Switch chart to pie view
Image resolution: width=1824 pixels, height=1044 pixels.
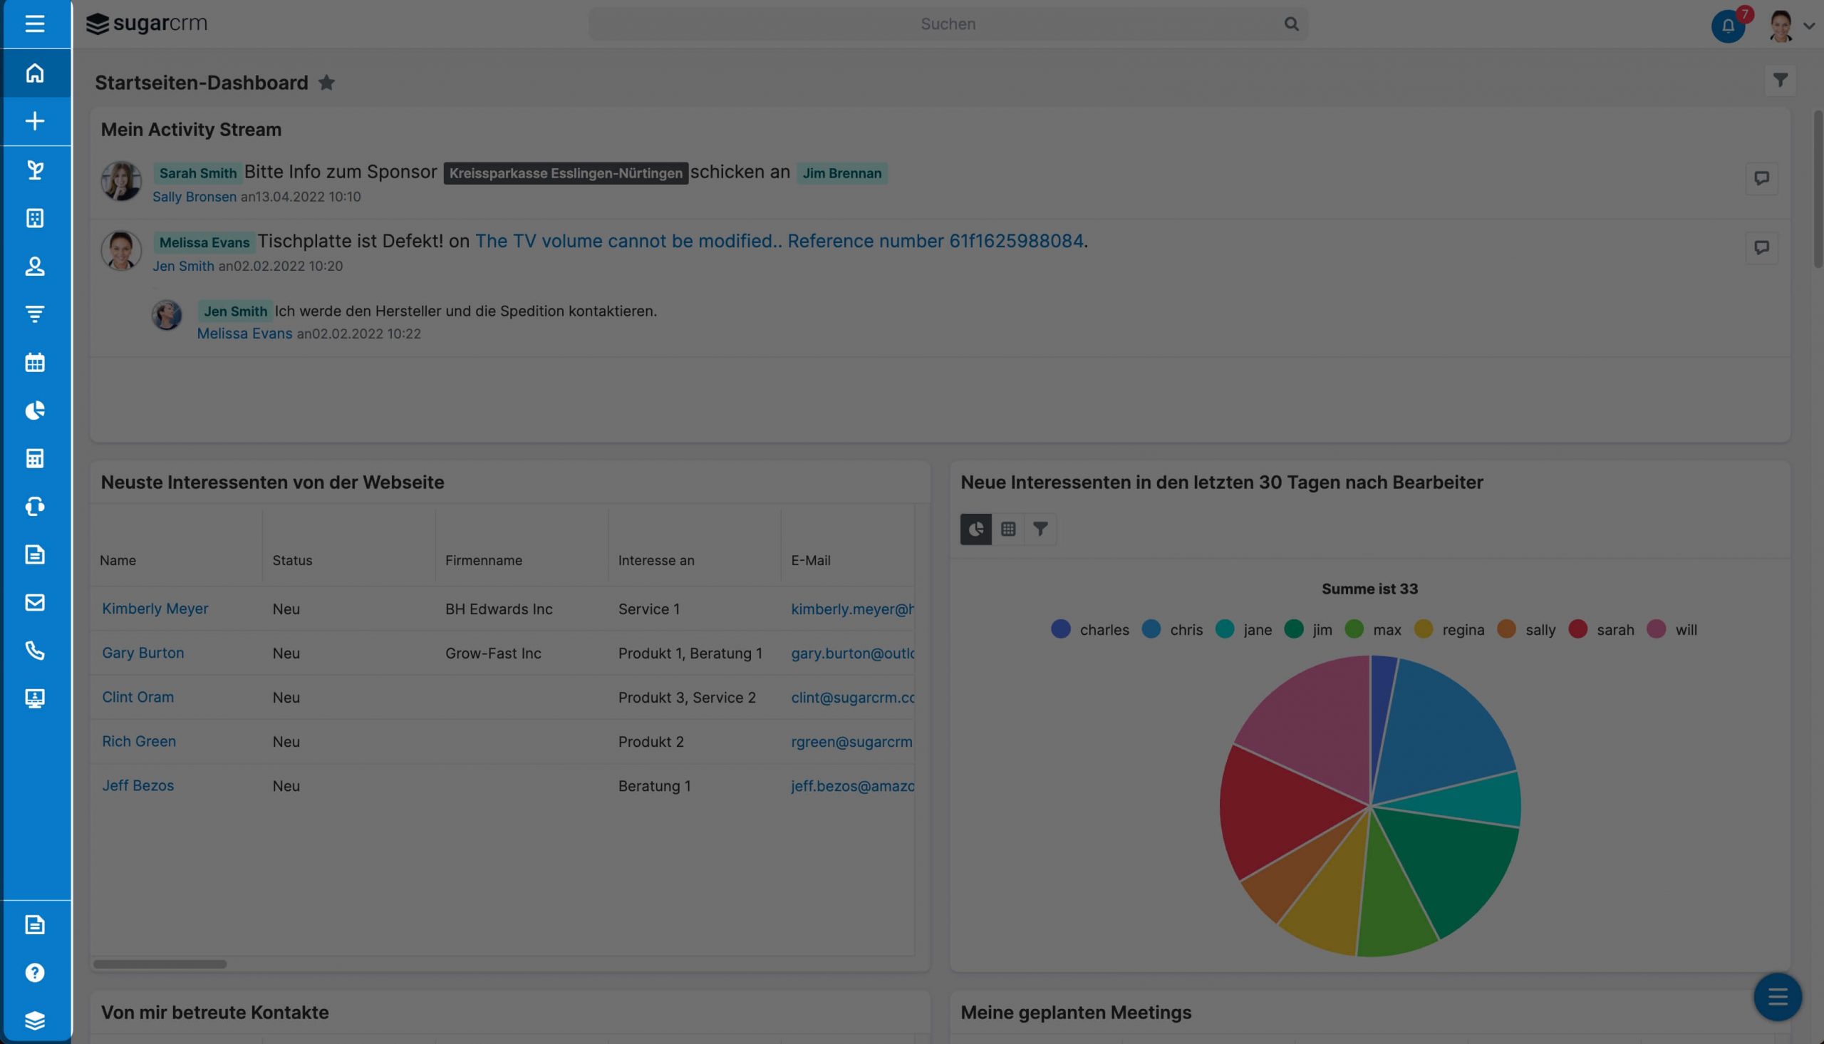tap(975, 529)
